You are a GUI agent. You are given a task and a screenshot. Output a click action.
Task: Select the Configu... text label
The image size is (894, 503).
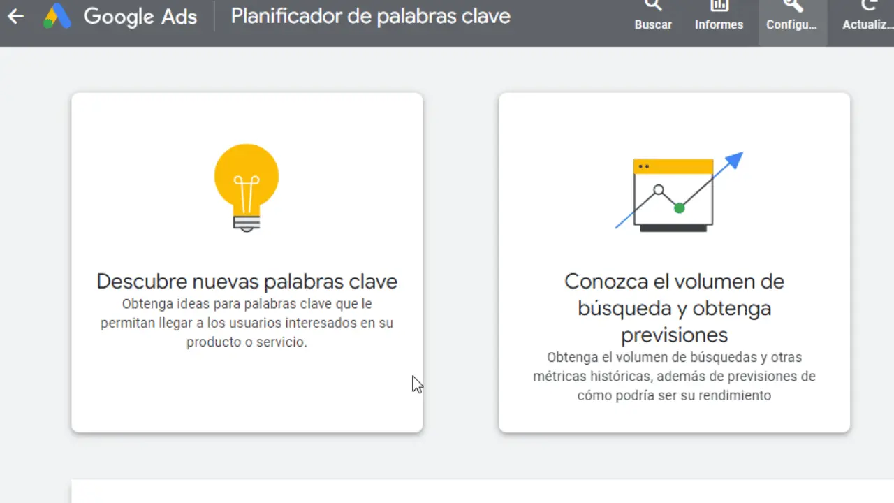pos(791,24)
